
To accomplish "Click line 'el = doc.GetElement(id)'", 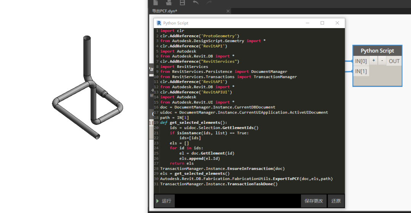I will [207, 153].
